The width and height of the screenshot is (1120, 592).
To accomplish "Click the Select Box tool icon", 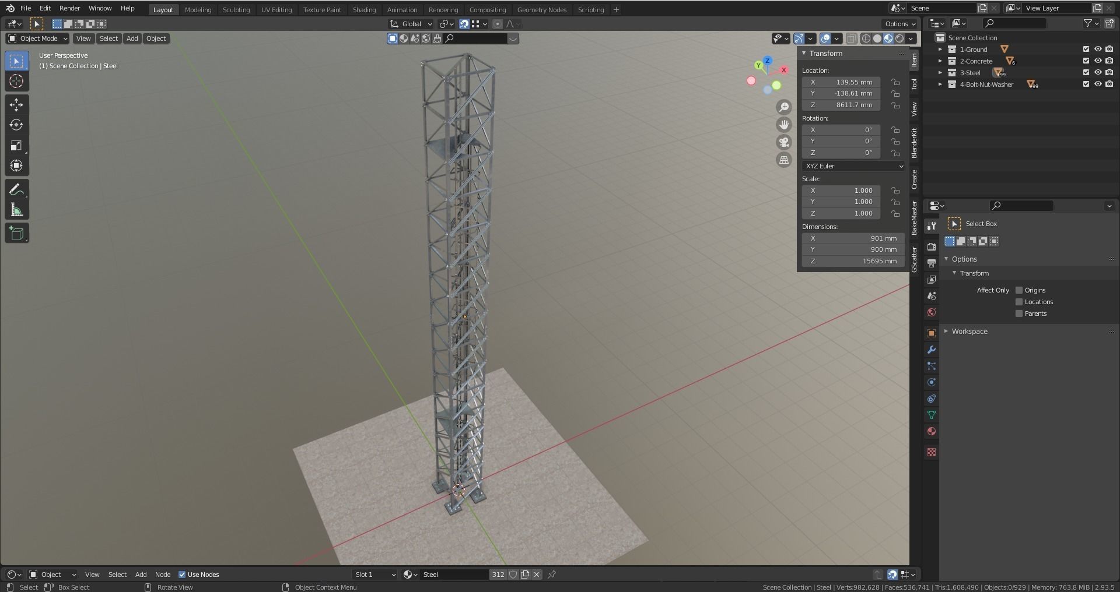I will pyautogui.click(x=16, y=61).
